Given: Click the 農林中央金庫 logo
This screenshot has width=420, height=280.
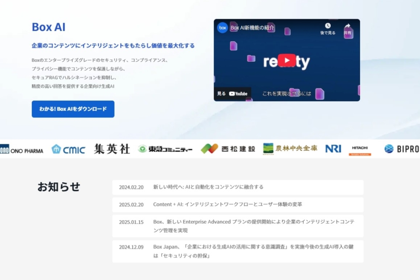Looking at the screenshot, I should click(x=290, y=149).
